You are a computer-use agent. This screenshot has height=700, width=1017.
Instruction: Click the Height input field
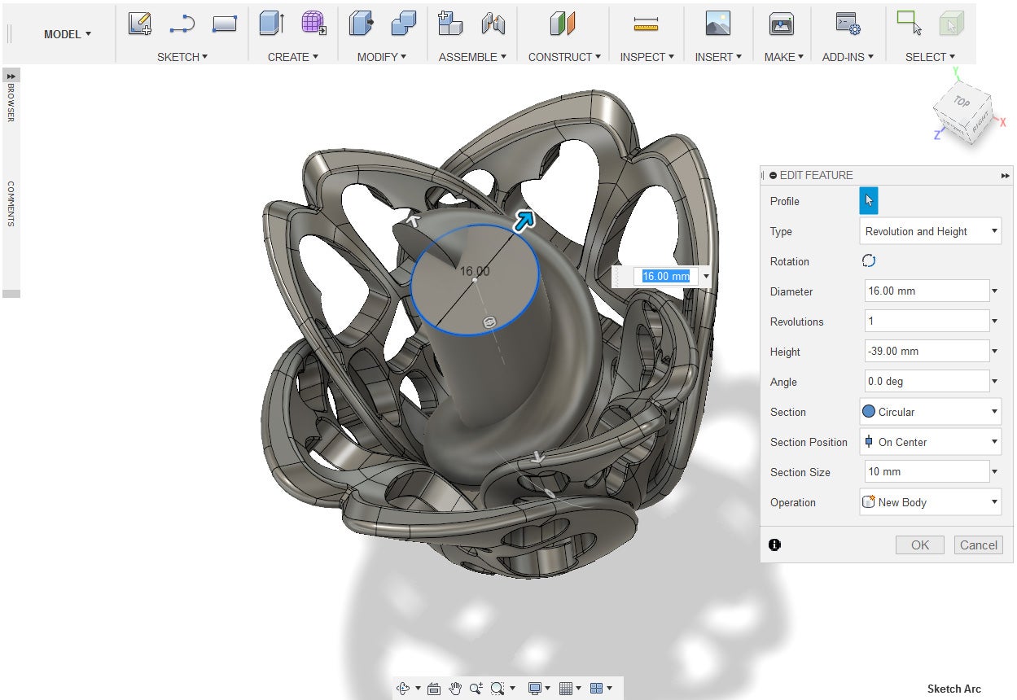tap(927, 352)
